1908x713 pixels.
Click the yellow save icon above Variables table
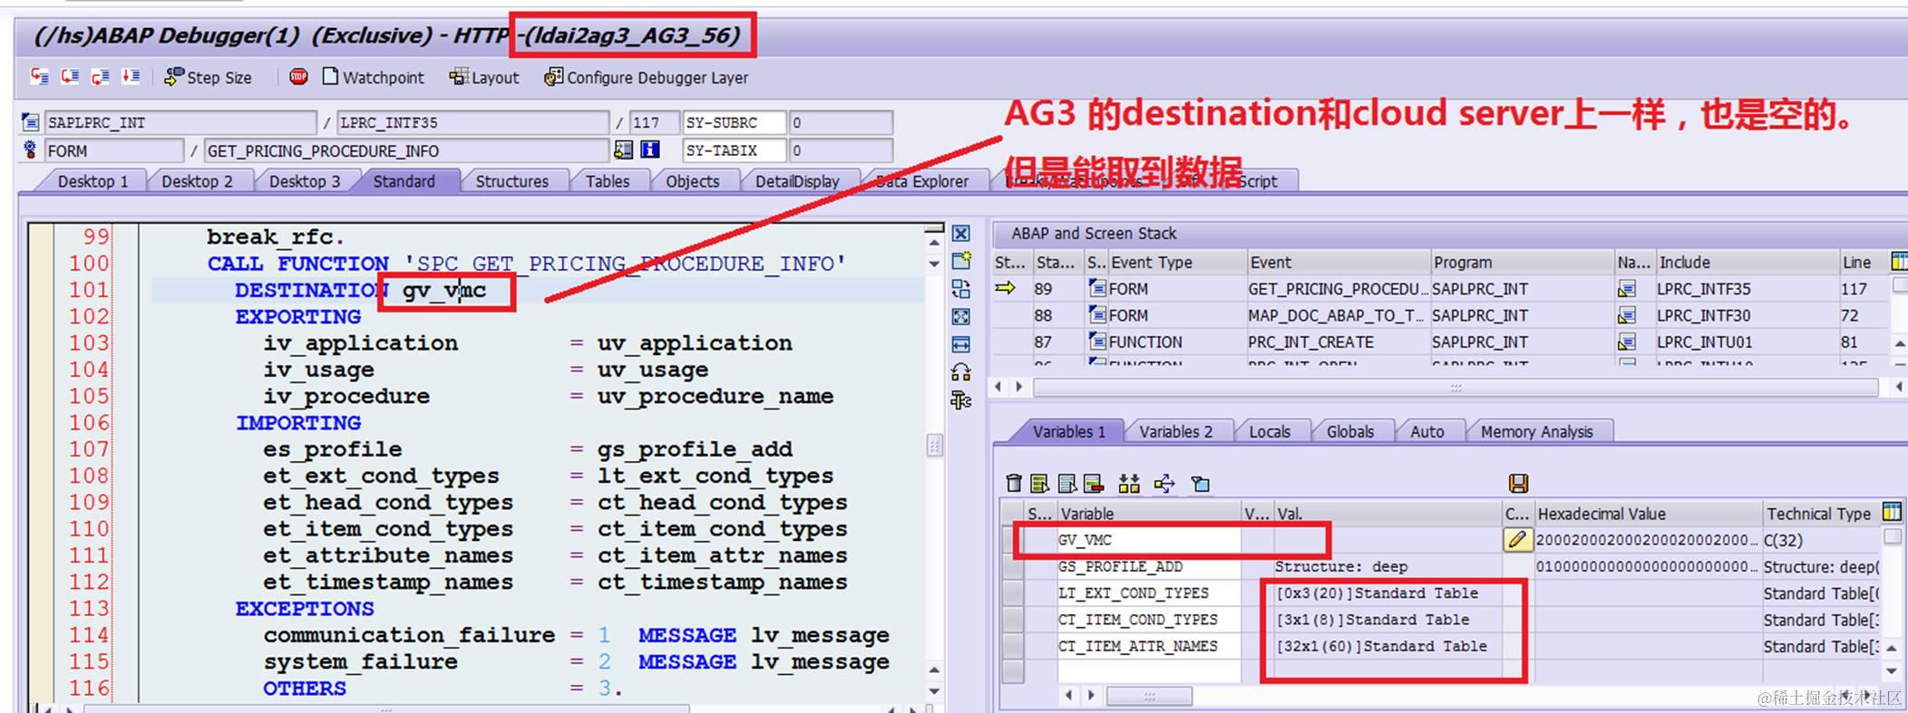point(1518,484)
